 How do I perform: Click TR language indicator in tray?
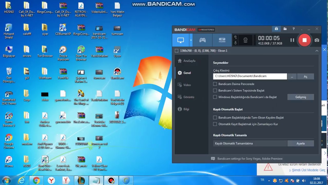[x=262, y=180]
